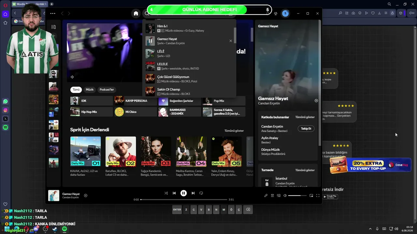Mute the Spotify volume

click(285, 196)
